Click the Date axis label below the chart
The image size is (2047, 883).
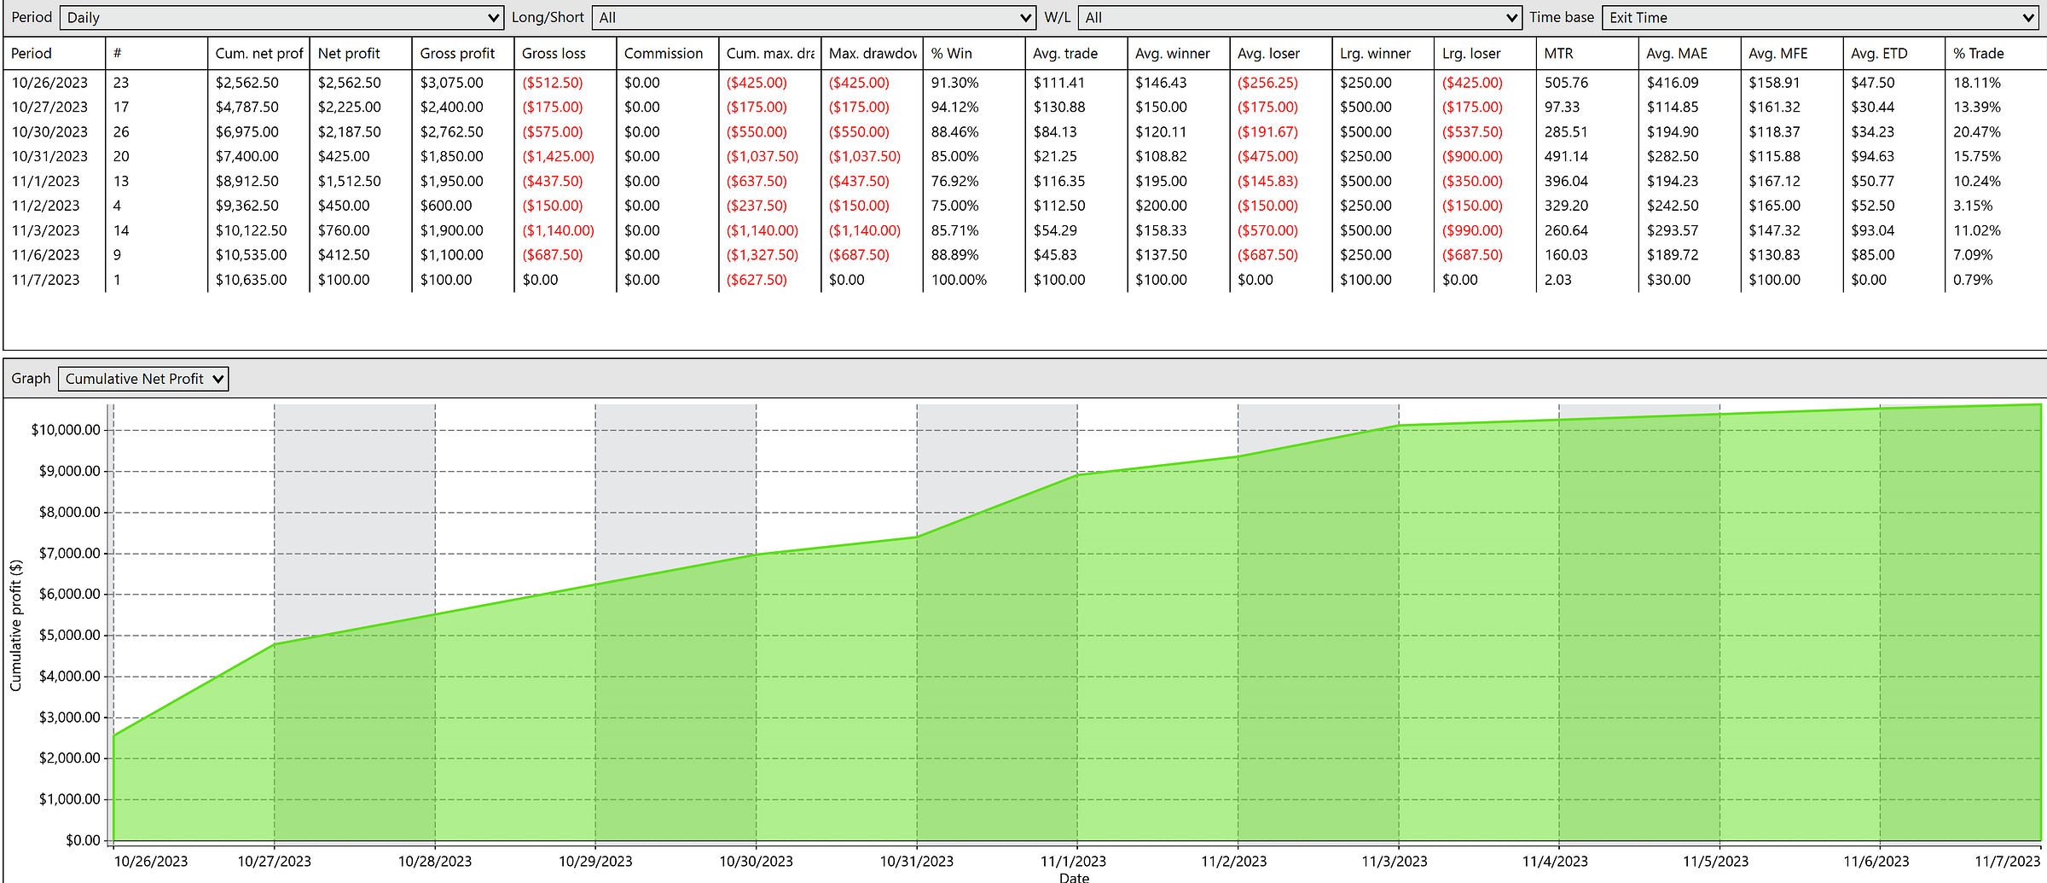pos(1075,877)
